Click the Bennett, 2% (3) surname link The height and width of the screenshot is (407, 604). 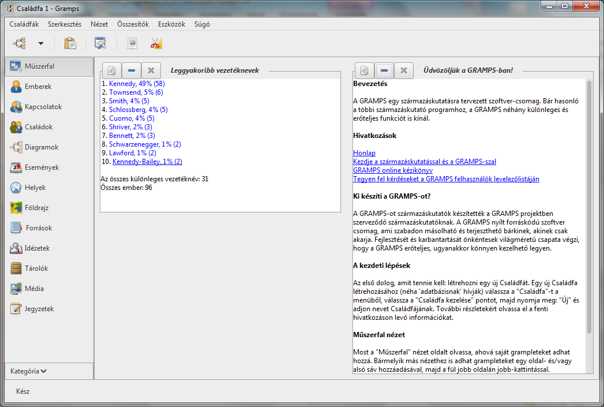132,136
